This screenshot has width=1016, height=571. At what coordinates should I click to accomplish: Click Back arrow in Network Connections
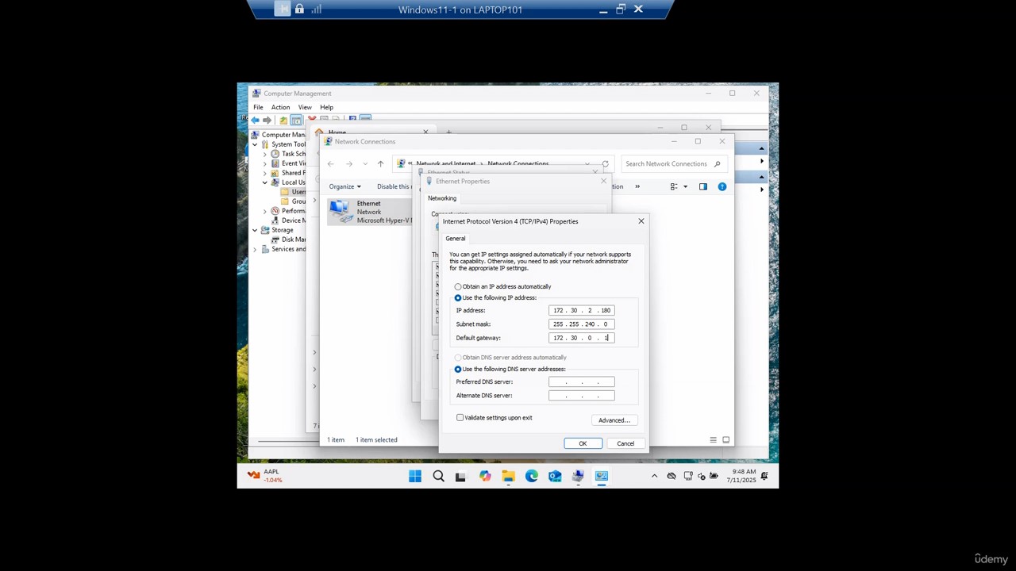tap(331, 164)
